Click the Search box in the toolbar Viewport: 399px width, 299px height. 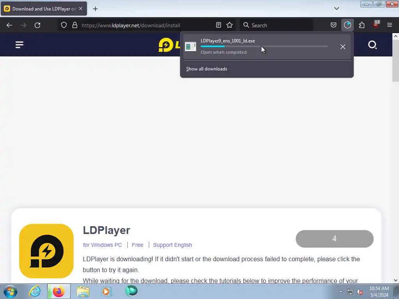click(x=276, y=25)
